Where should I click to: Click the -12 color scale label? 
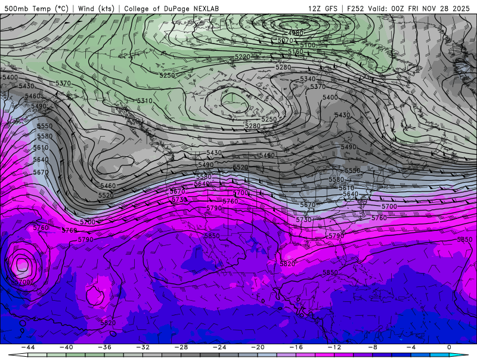click(x=334, y=347)
